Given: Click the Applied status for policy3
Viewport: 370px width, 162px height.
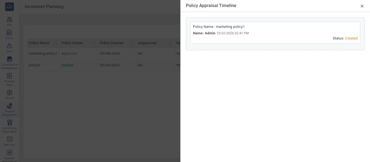Looking at the screenshot, I should pos(67,65).
